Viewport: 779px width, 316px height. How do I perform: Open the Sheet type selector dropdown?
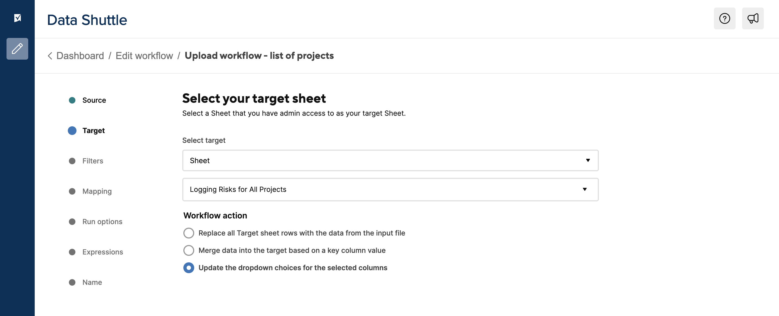coord(390,160)
